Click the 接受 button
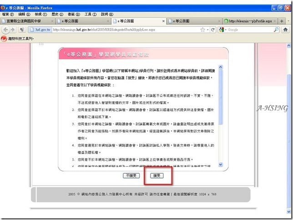The width and height of the screenshot is (293, 220). 157,175
